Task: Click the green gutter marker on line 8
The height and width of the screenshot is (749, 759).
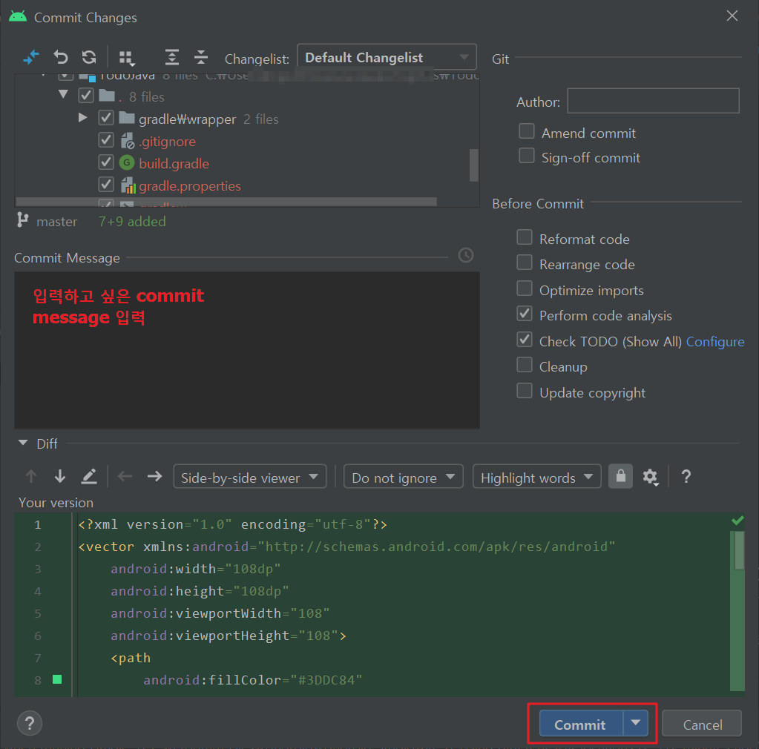Action: (57, 679)
